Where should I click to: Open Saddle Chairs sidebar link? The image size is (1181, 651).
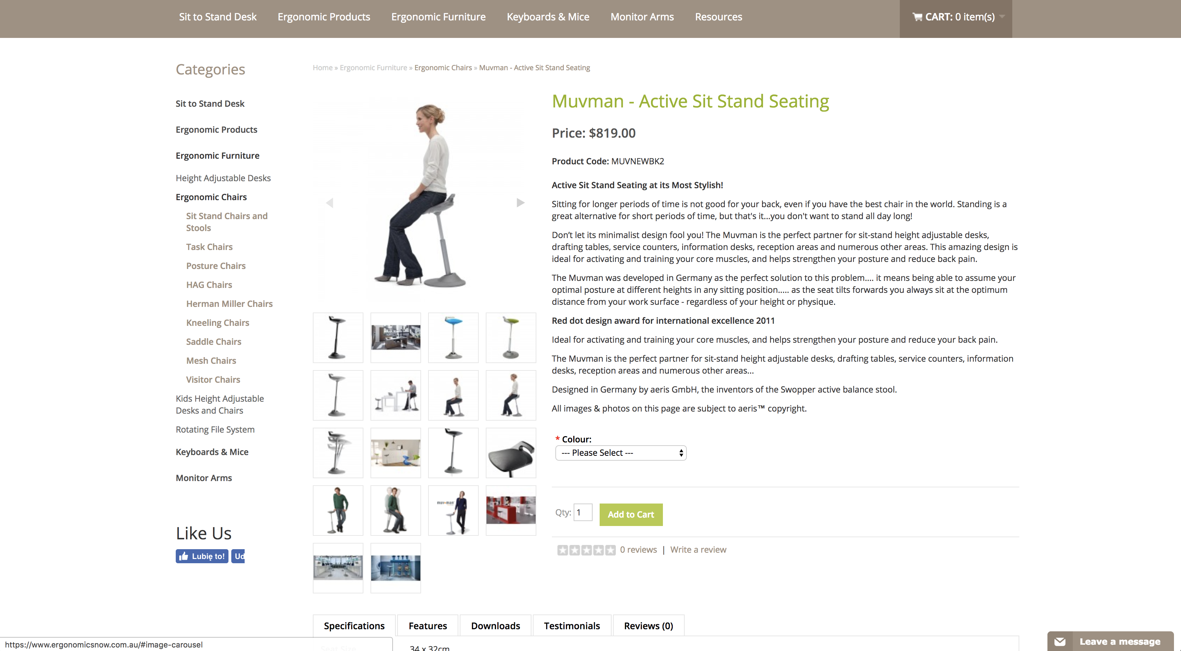(x=214, y=342)
